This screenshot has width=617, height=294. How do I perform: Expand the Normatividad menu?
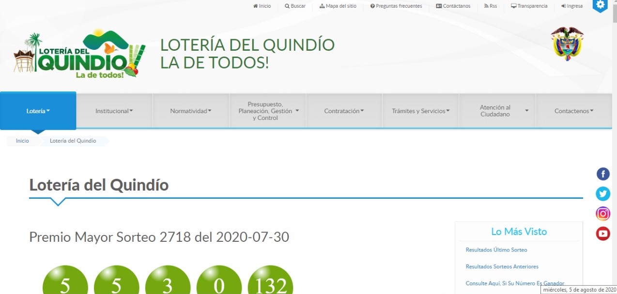[191, 111]
